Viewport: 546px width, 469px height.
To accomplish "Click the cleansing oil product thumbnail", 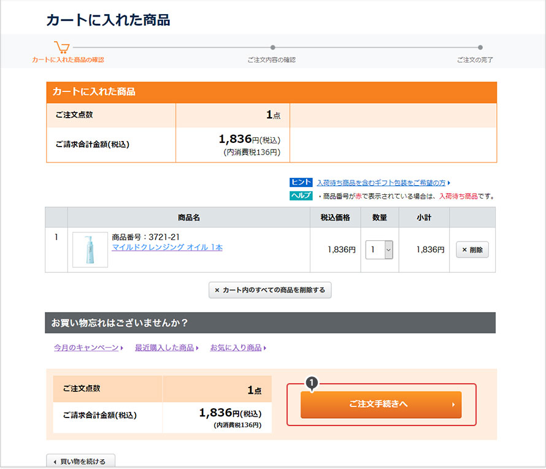I will [x=89, y=250].
